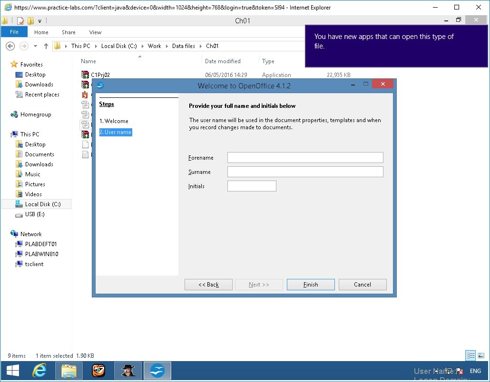Image resolution: width=490 pixels, height=382 pixels.
Task: Select Local Disk (C:) in navigation pane
Action: tap(43, 204)
